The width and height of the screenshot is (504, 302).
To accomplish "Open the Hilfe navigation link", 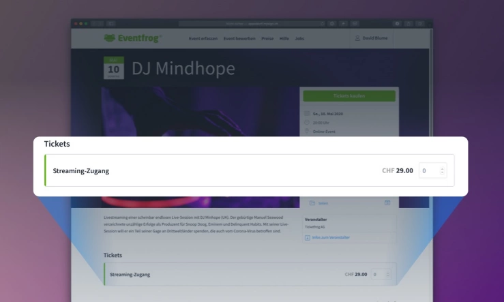I will point(284,39).
